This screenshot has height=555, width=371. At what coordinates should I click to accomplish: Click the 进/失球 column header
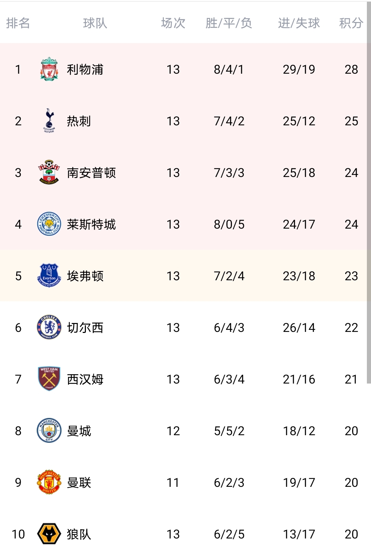coord(299,23)
